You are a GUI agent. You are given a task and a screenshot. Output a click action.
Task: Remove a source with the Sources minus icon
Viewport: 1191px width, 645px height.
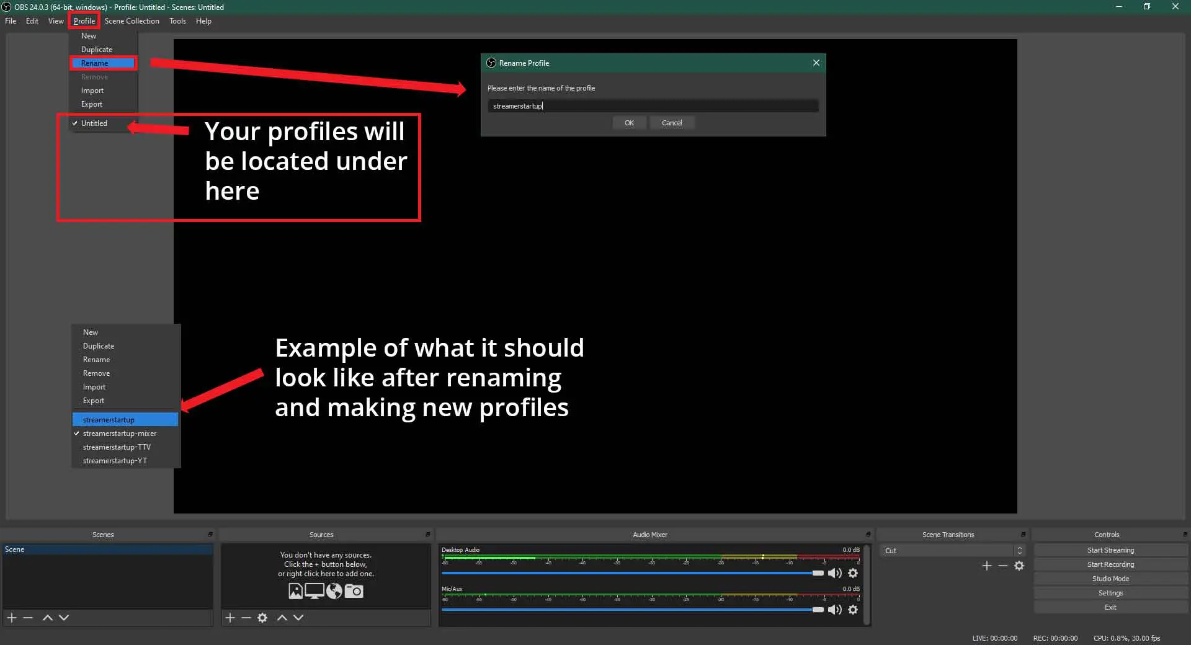[246, 618]
